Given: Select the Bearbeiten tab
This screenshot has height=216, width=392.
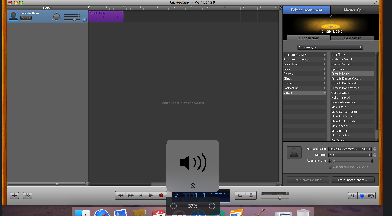Looking at the screenshot, I should pos(353,38).
